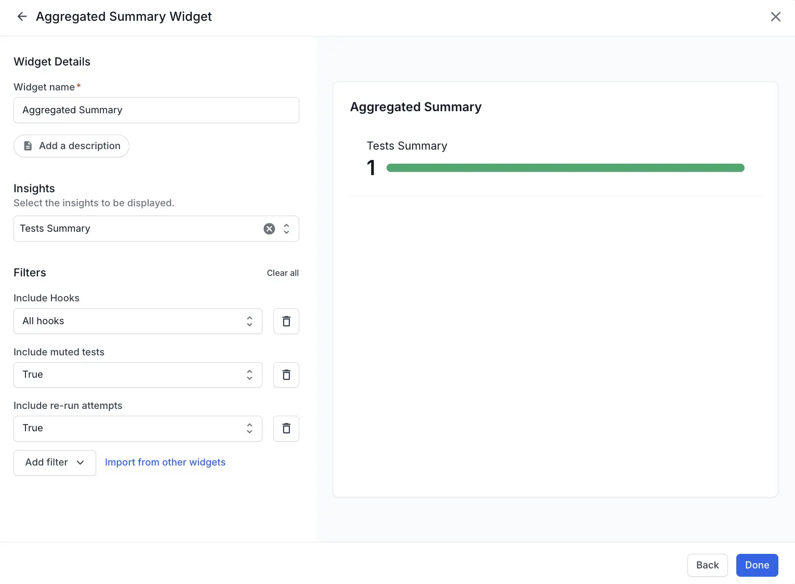Open the Add filter menu
The height and width of the screenshot is (584, 795).
click(55, 462)
